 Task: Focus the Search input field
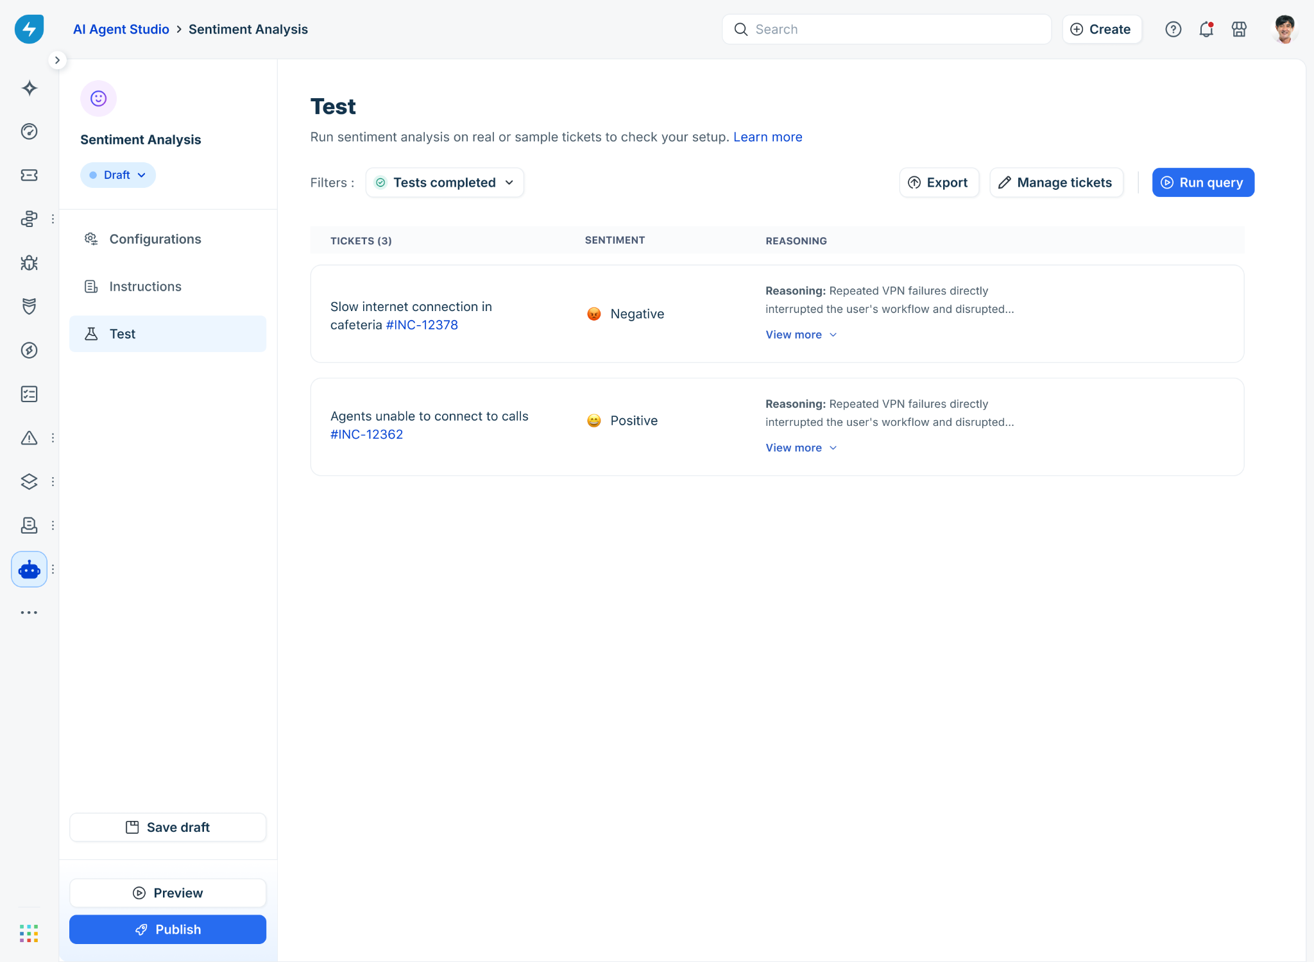tap(887, 30)
